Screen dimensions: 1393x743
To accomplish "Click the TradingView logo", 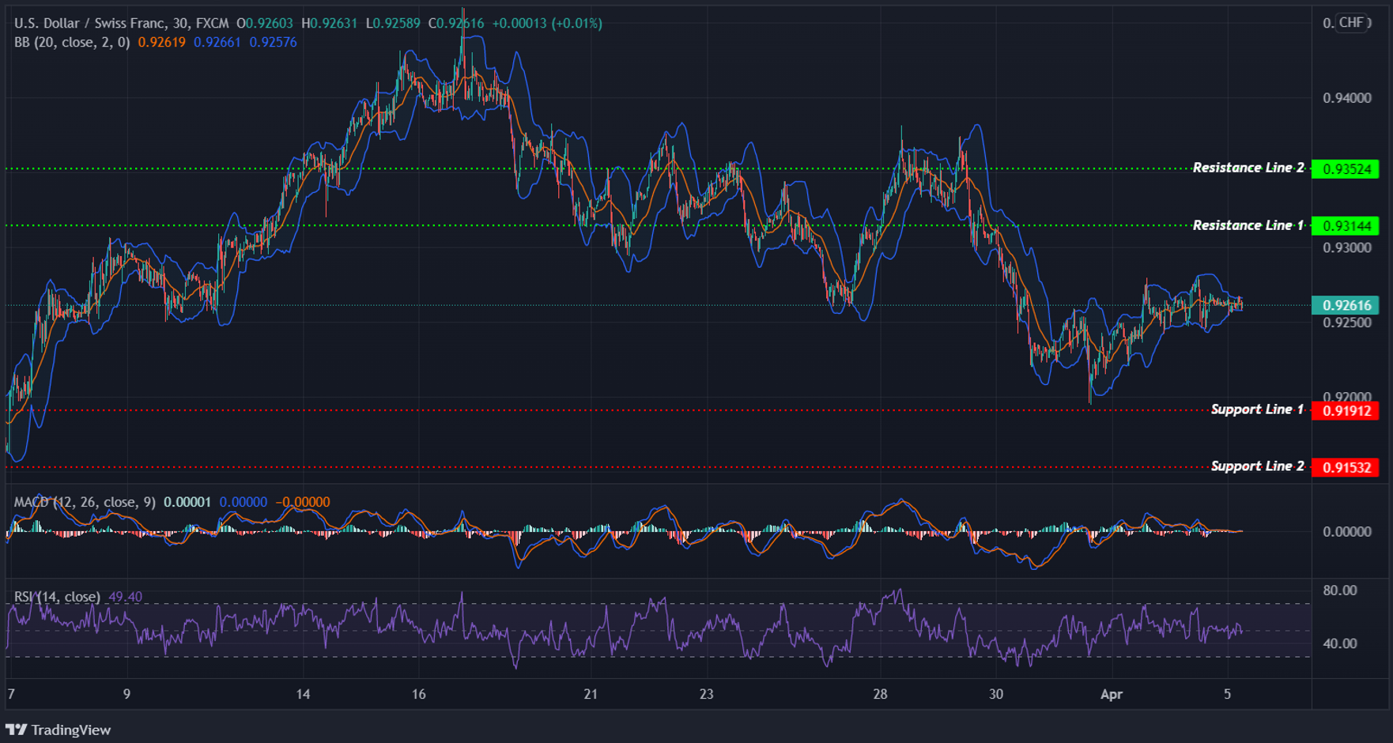I will [59, 730].
